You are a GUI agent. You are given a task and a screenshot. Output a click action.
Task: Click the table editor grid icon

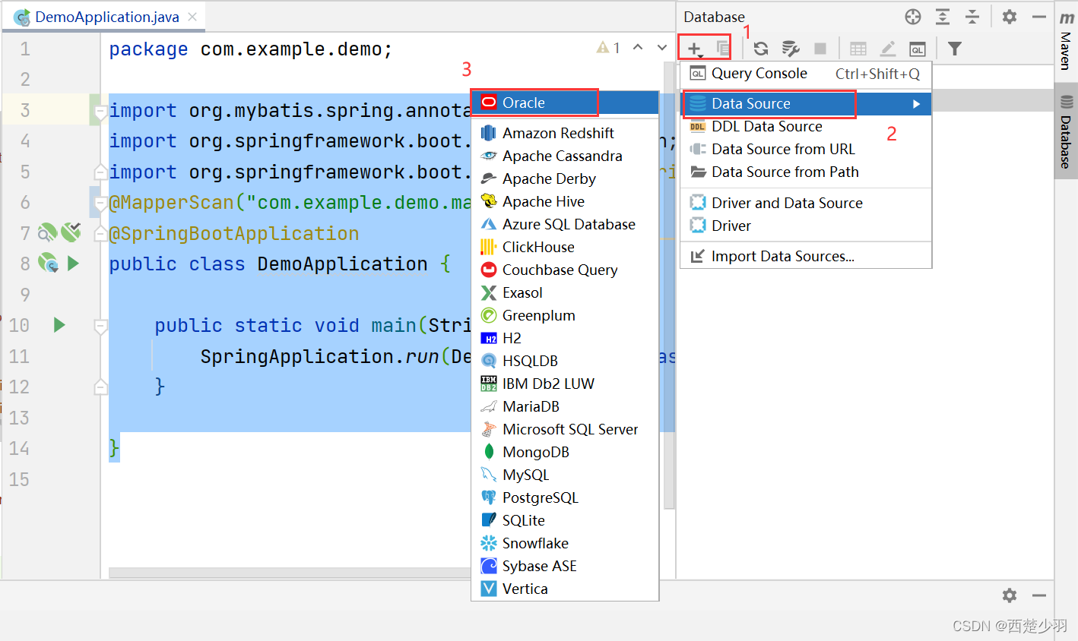click(858, 49)
